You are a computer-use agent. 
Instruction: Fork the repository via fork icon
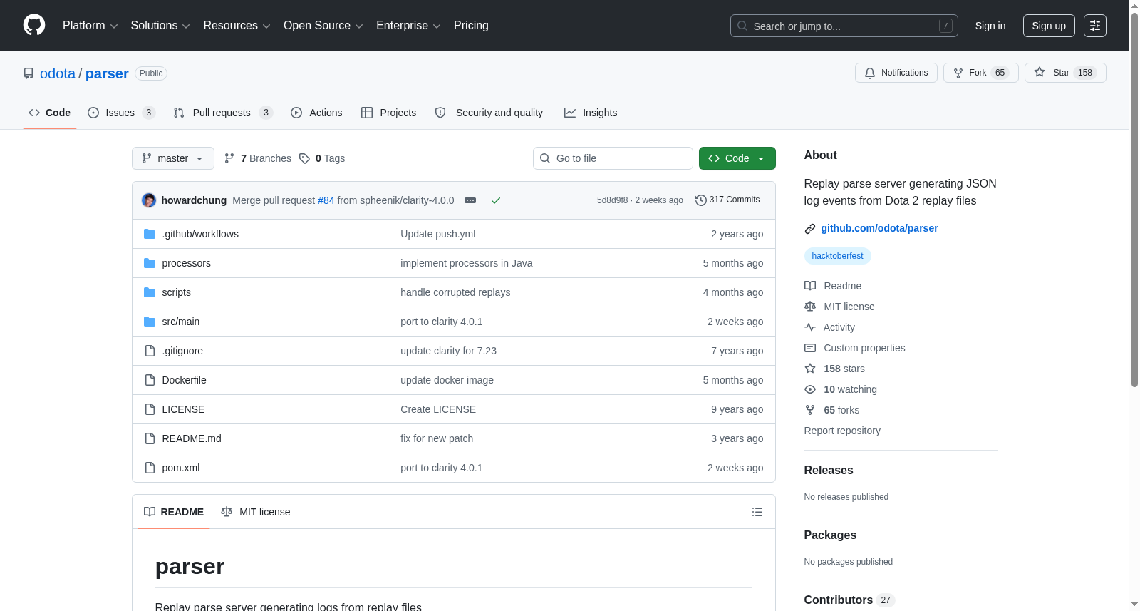click(958, 73)
